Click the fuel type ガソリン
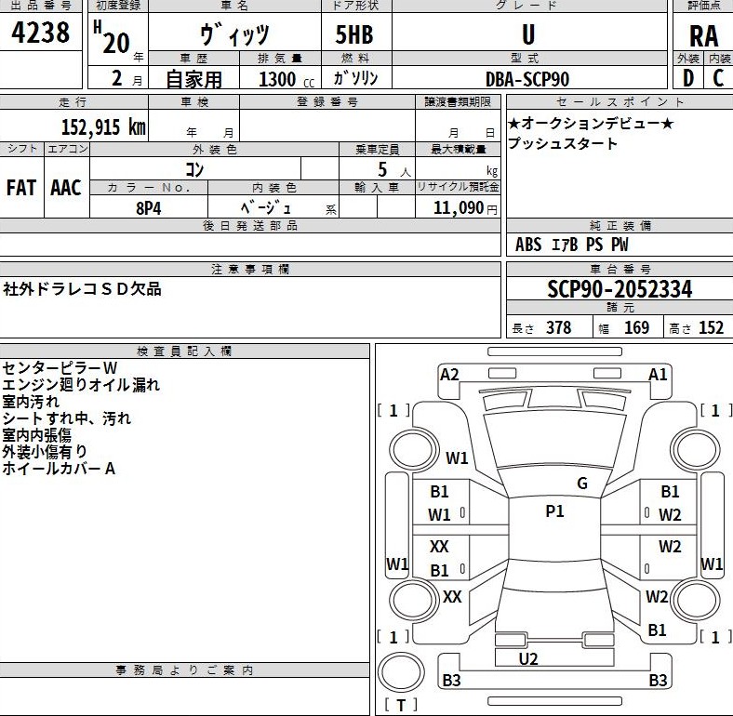733x716 pixels. (355, 77)
